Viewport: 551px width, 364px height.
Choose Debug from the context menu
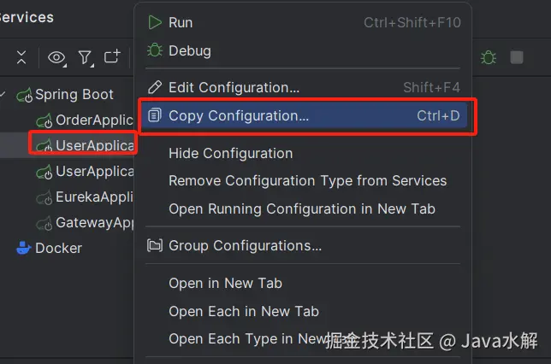pos(189,50)
